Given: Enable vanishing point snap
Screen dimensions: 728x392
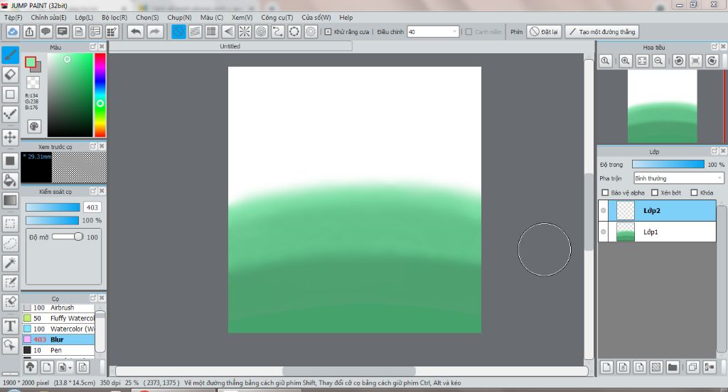Looking at the screenshot, I should (x=228, y=31).
